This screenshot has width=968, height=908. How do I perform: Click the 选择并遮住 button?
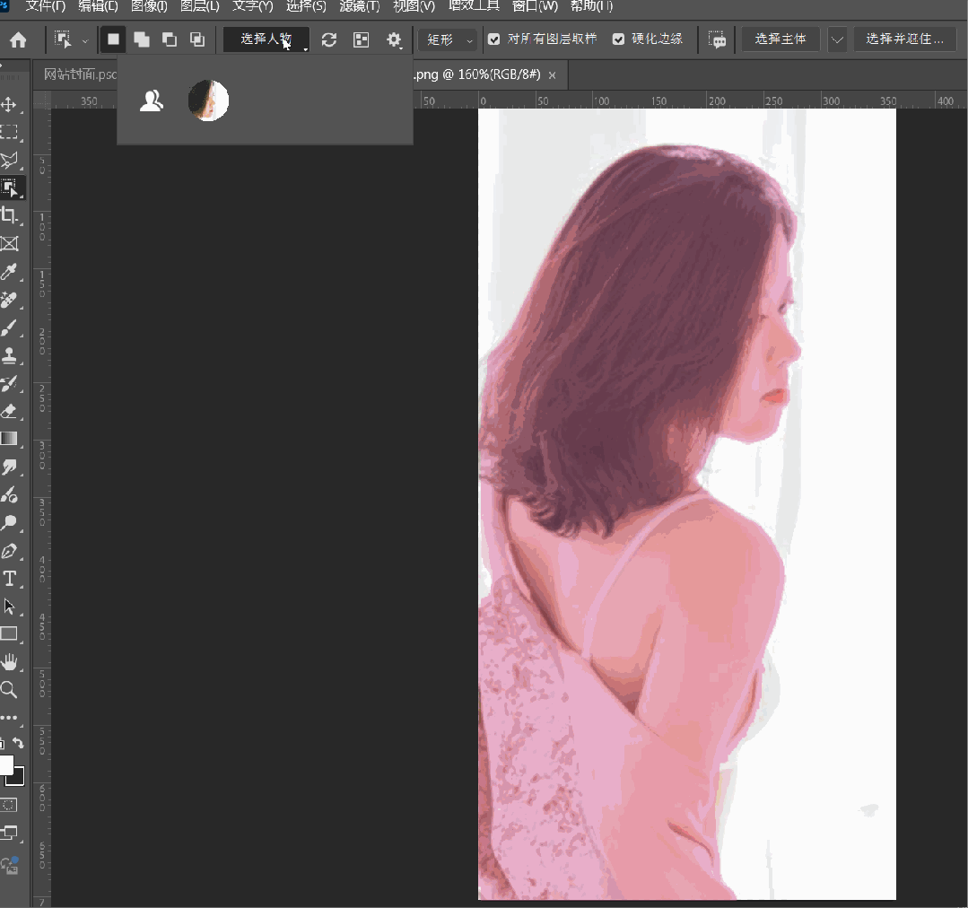pyautogui.click(x=904, y=39)
